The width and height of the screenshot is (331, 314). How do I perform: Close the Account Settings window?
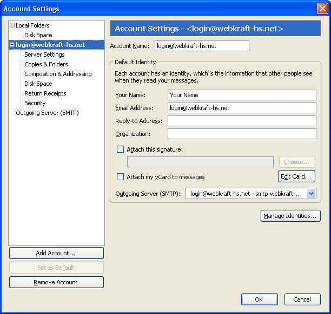(322, 9)
